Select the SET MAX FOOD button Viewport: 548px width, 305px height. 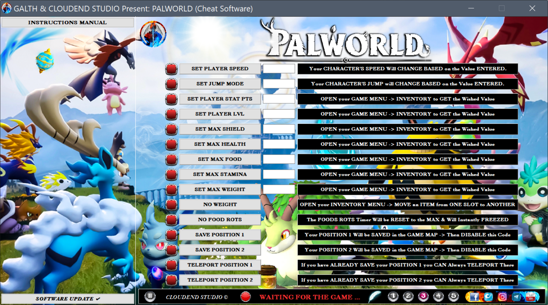tap(220, 159)
